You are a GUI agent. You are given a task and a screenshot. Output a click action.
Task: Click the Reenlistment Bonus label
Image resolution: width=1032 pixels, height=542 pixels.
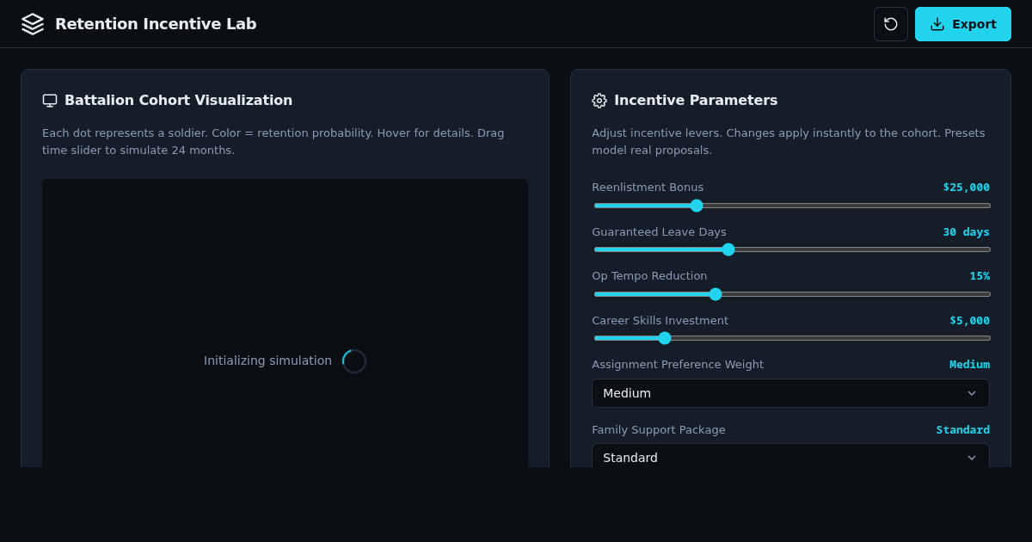pos(648,188)
